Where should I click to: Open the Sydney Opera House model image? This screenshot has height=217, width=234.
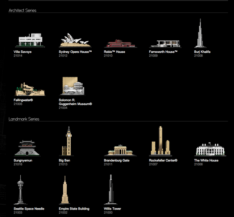75,40
